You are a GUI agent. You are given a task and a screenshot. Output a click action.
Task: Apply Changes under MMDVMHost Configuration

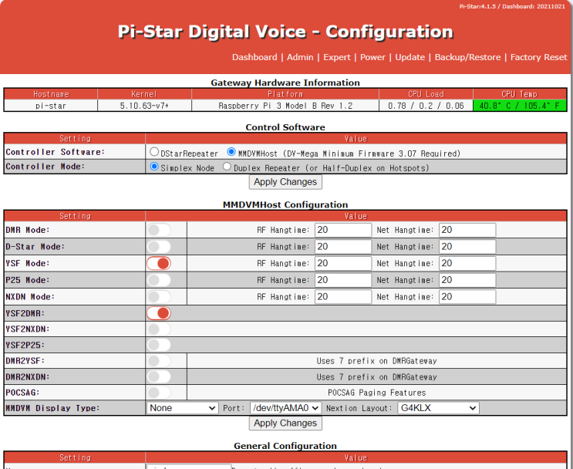pyautogui.click(x=285, y=423)
